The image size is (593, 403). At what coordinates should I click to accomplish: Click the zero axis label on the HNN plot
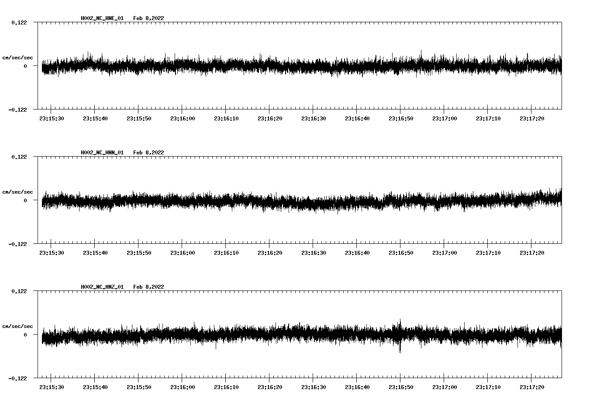pos(25,200)
